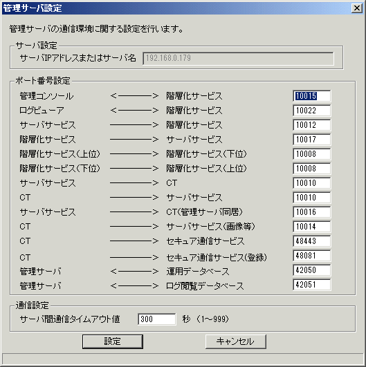Image resolution: width=366 pixels, height=367 pixels.
Task: Click the サーバIPアドレスまたはサーバ名 label
Action: [78, 58]
